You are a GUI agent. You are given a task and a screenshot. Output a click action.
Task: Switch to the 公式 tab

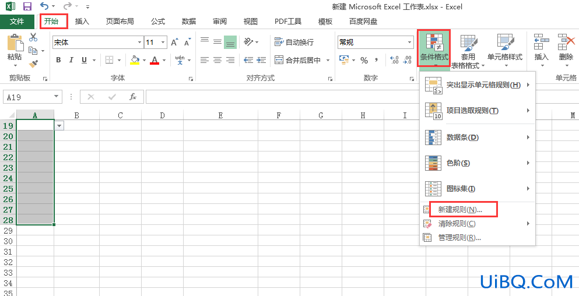coord(157,22)
